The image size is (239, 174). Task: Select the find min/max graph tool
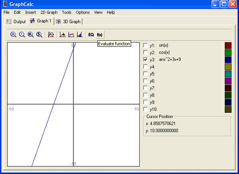click(x=63, y=35)
